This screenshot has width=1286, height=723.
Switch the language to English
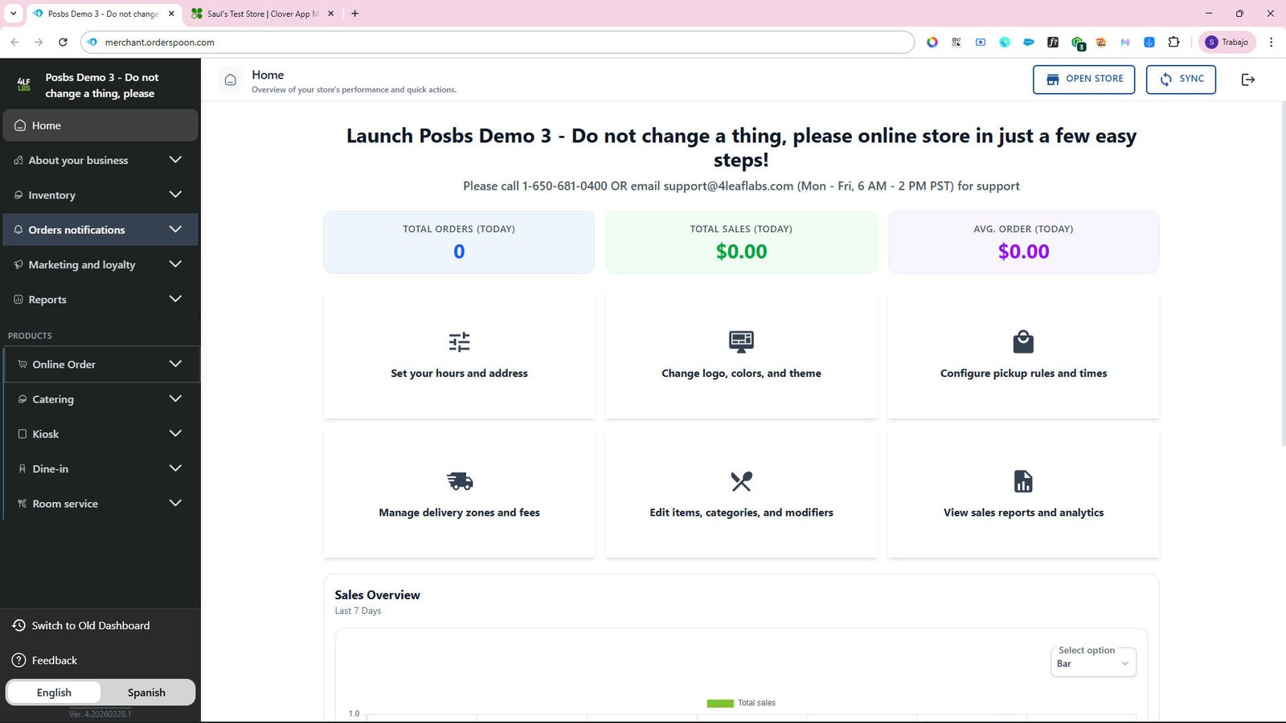pos(54,692)
